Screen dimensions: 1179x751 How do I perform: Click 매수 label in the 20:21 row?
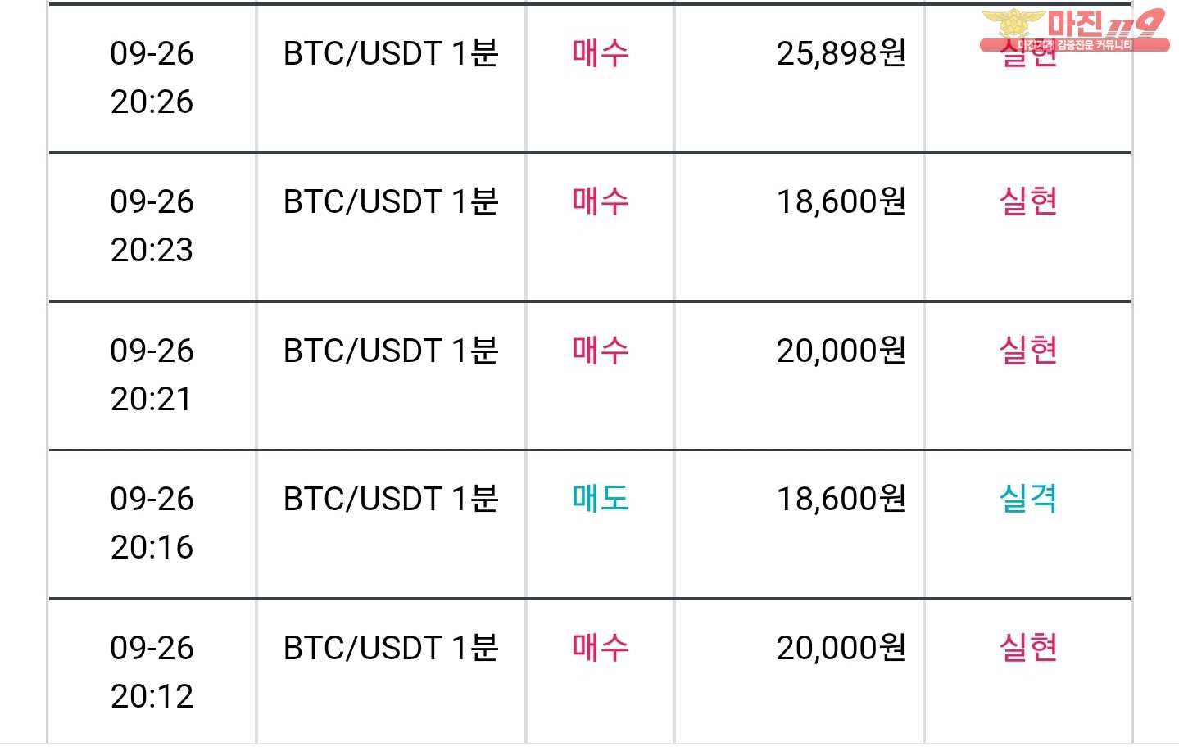pos(601,351)
